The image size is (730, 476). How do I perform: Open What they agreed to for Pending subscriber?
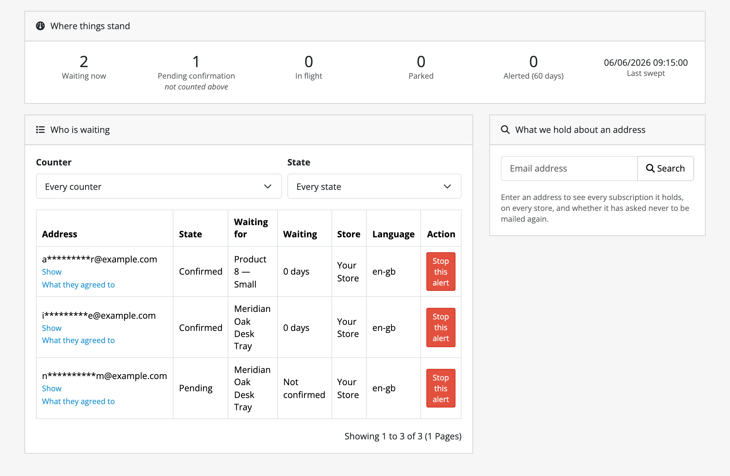78,401
